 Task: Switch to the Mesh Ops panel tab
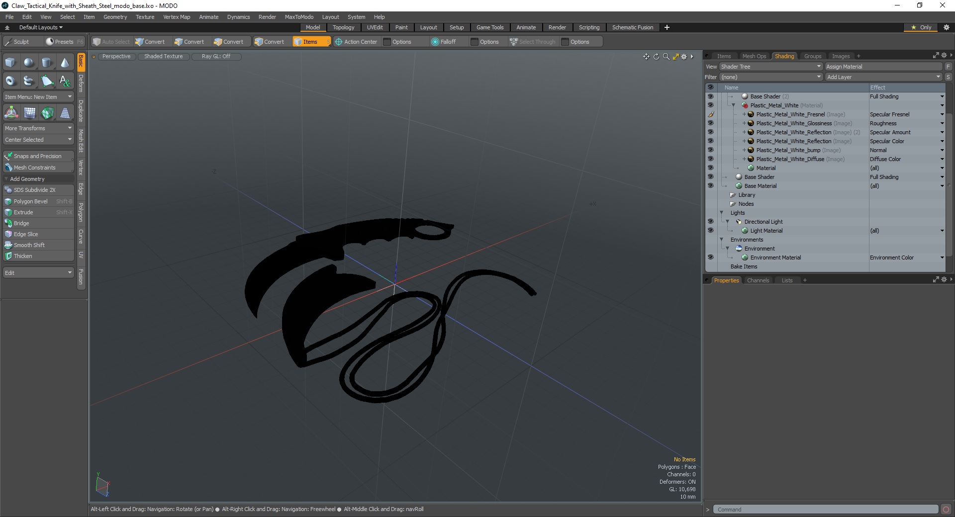point(754,56)
